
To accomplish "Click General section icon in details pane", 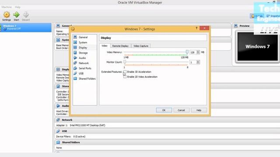I will point(58,26).
